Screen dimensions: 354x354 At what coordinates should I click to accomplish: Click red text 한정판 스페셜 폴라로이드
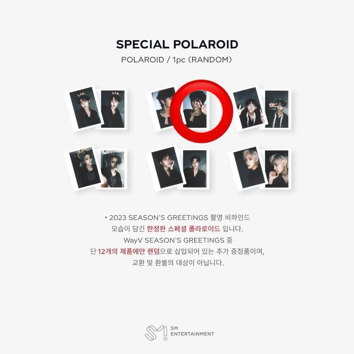coord(183,229)
